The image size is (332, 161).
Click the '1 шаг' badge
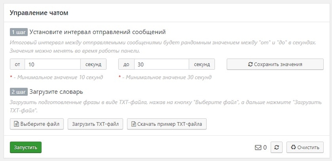tap(19, 32)
